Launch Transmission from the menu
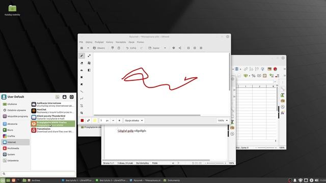This screenshot has height=183, width=326. click(x=53, y=130)
